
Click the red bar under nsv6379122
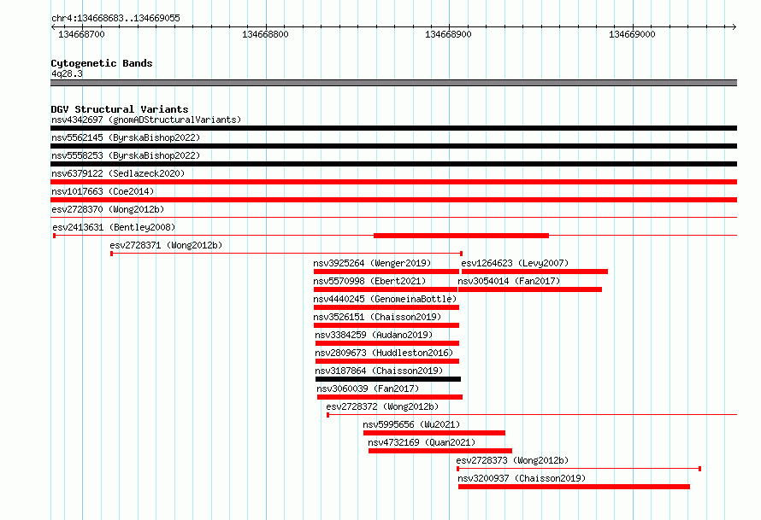click(393, 182)
